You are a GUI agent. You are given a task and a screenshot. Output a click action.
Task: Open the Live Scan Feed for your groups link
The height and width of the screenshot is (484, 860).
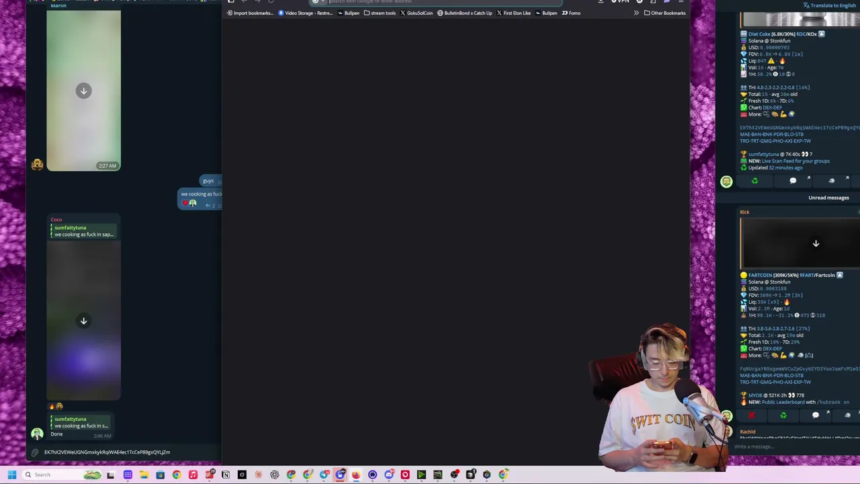point(795,161)
